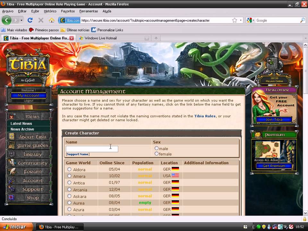This screenshot has width=308, height=231.
Task: Click the Primeiros passos bookmark
Action: (44, 30)
